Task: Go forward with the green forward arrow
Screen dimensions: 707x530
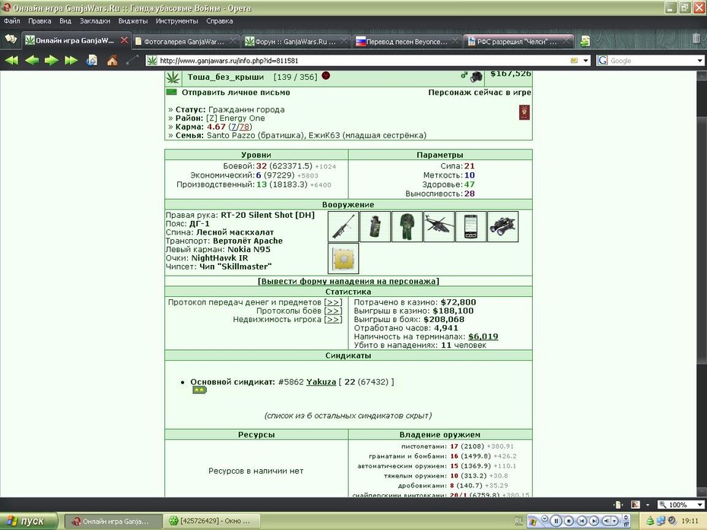Action: [x=52, y=60]
